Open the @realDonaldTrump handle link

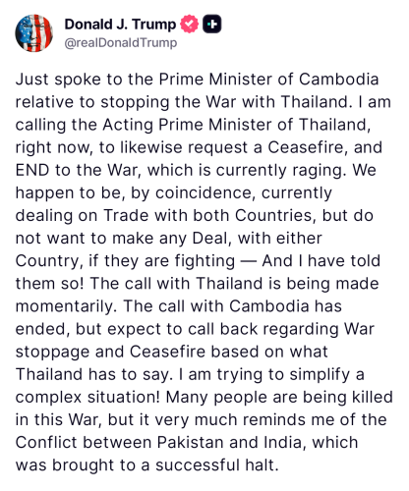(121, 43)
